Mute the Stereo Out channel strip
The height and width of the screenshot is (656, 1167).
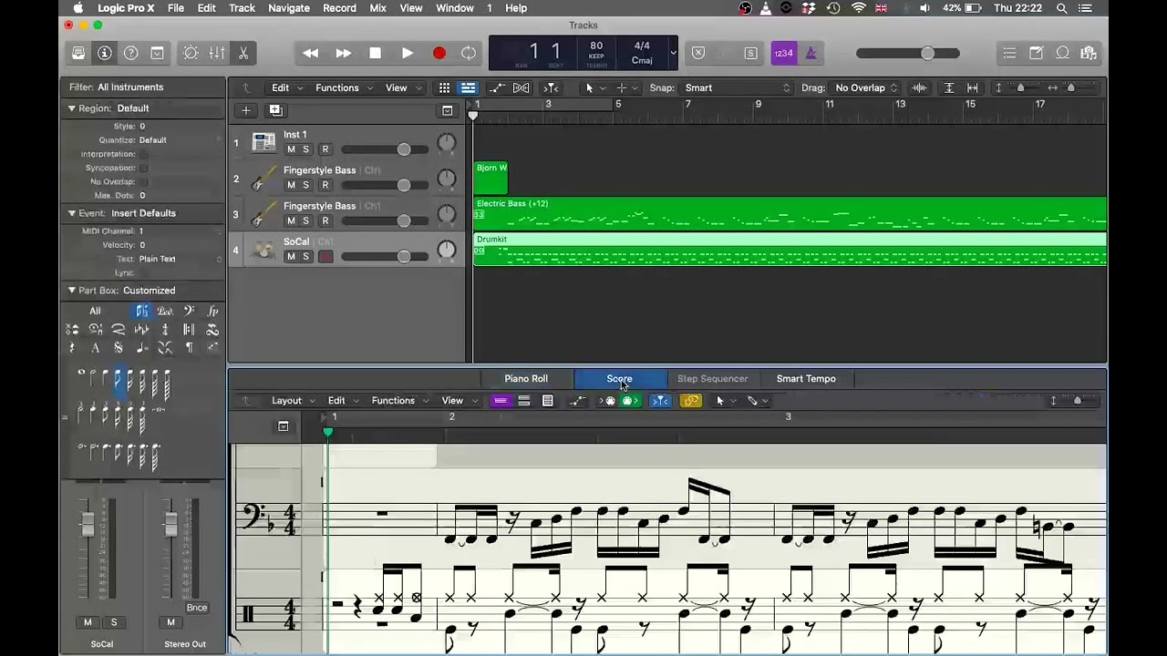(x=170, y=622)
